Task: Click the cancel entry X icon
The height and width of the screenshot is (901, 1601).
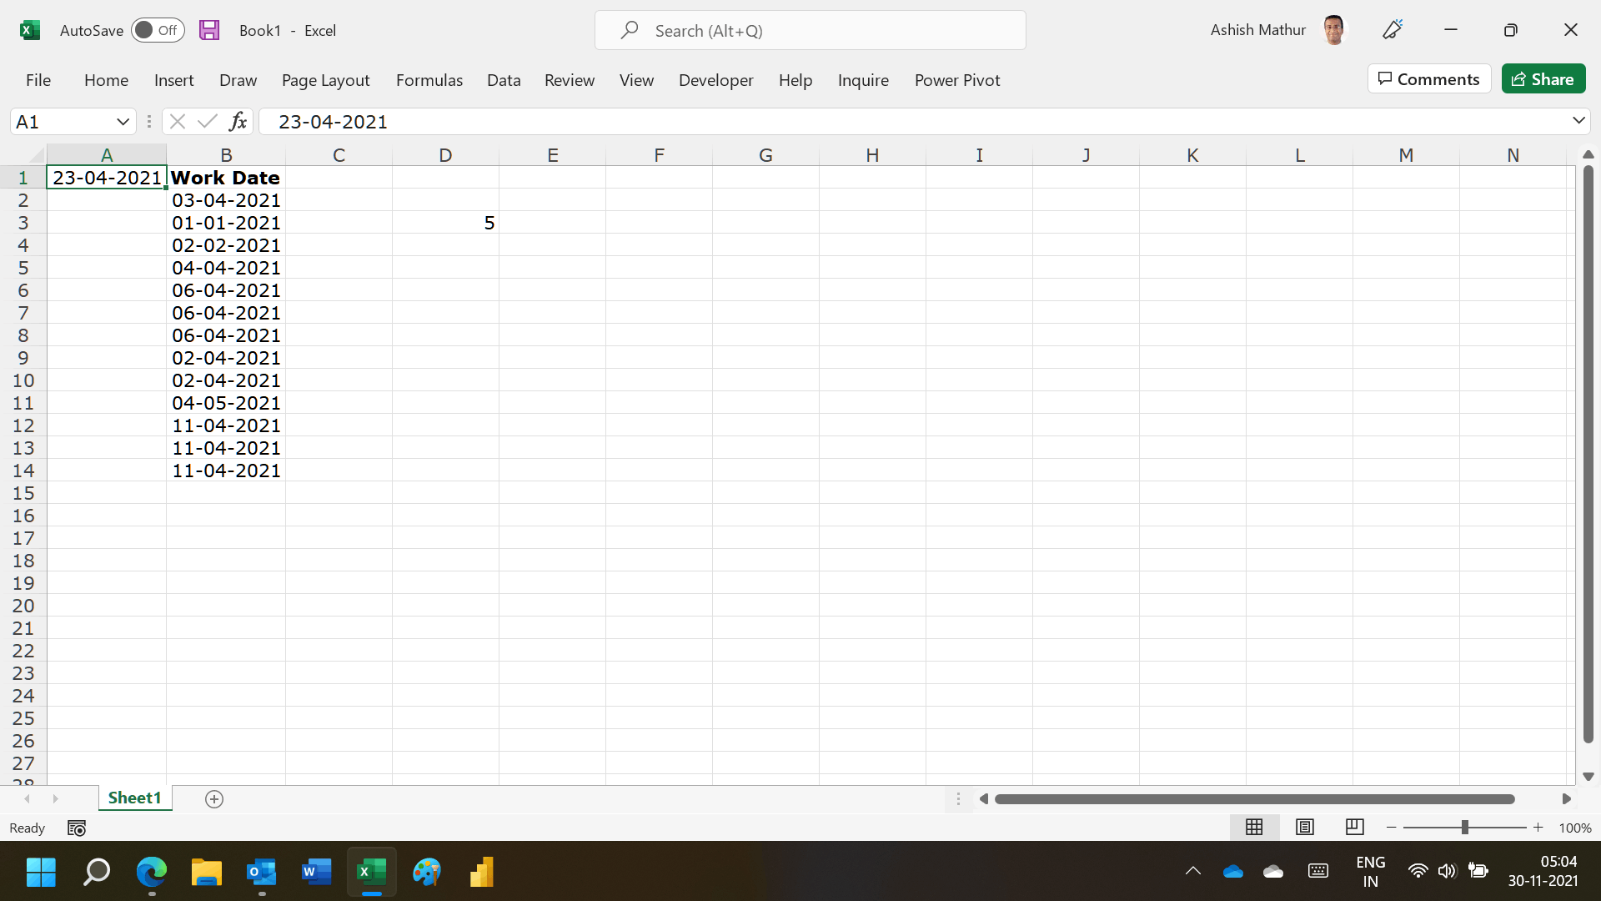Action: [x=177, y=122]
